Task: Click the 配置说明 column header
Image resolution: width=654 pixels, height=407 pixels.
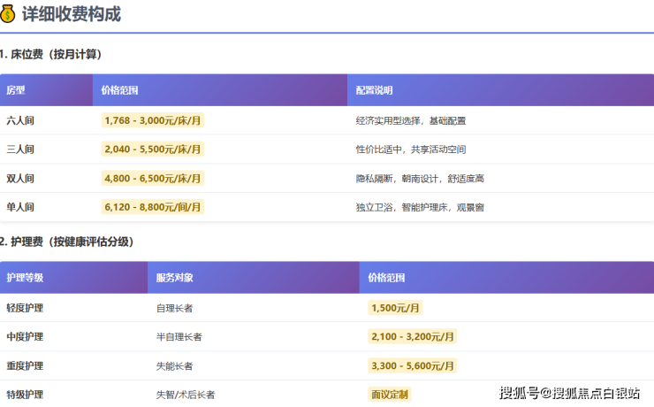Action: click(374, 90)
